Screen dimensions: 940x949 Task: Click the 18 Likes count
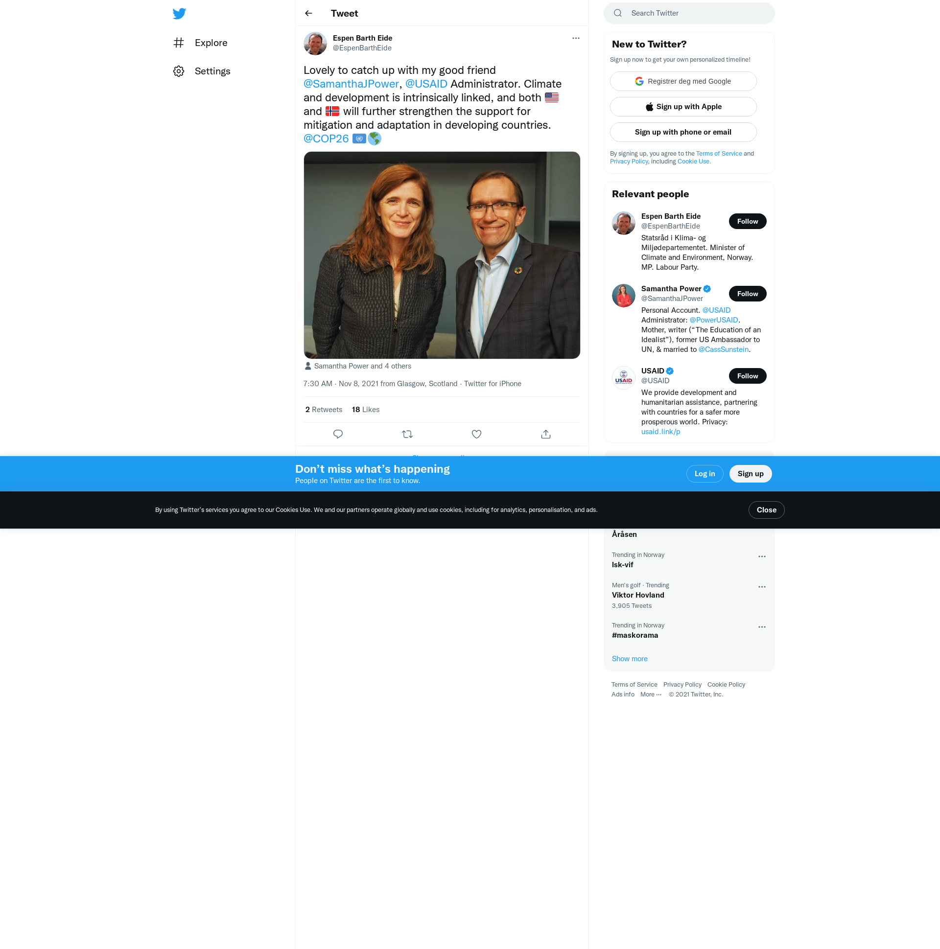point(366,410)
